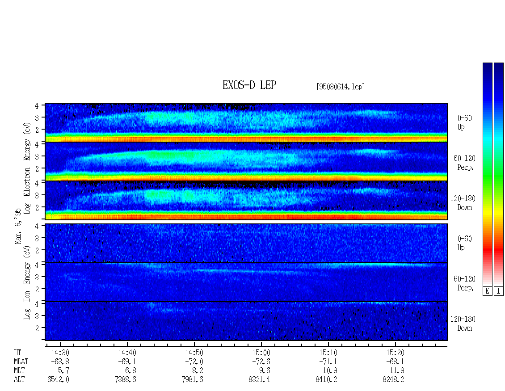Click the EXOS-D LEP plot title

(x=249, y=85)
